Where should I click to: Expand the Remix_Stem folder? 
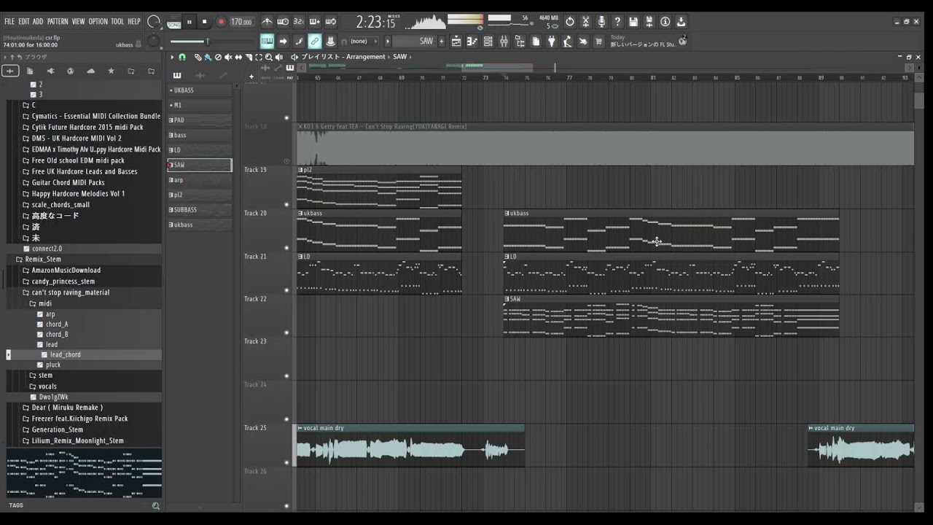[x=43, y=259]
